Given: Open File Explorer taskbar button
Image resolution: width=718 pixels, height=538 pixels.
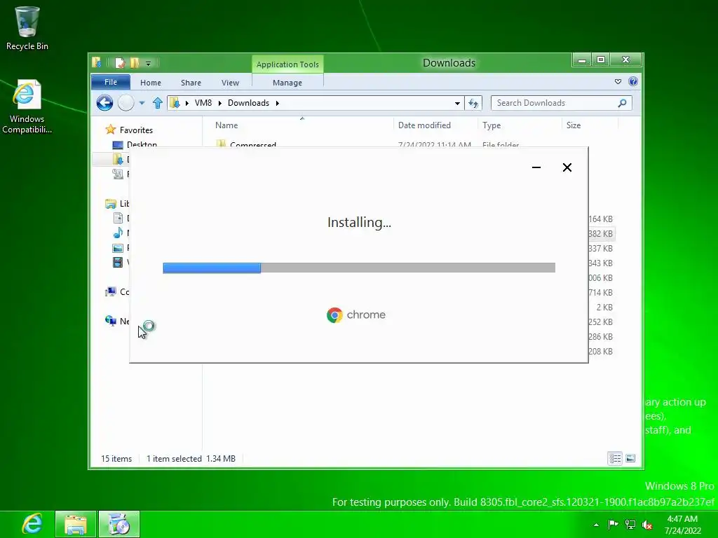Looking at the screenshot, I should coord(76,524).
